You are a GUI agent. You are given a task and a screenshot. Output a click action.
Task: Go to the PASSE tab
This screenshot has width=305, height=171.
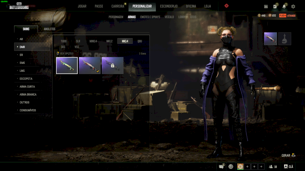[x=99, y=6]
